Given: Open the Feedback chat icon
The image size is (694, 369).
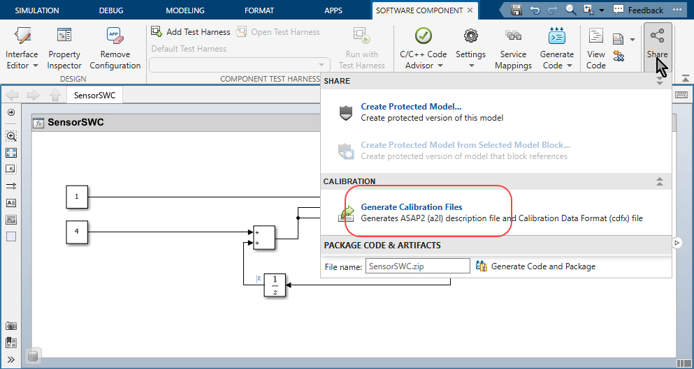Looking at the screenshot, I should tap(619, 10).
